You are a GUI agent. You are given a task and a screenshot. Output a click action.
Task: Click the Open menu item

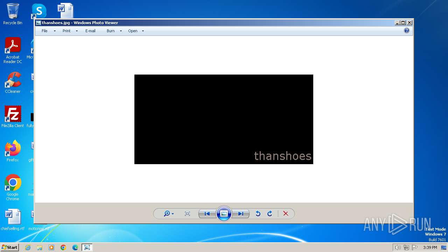(133, 31)
